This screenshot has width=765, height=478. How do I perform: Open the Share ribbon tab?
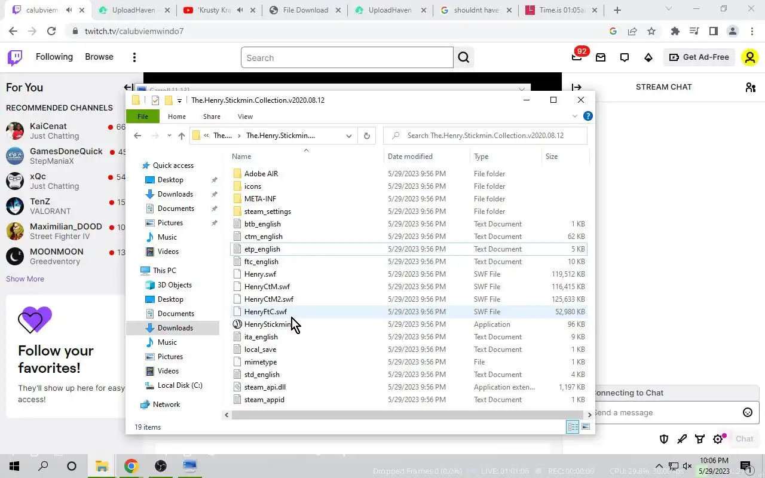(212, 117)
